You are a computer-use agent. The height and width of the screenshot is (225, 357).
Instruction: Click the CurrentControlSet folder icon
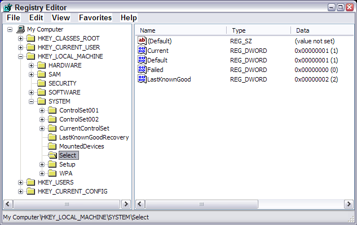[52, 128]
